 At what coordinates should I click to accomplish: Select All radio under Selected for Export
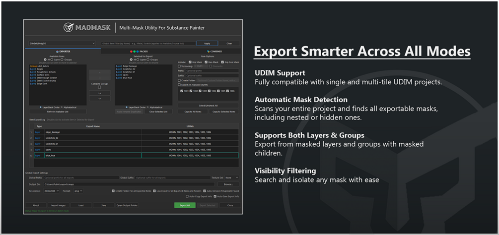pyautogui.click(x=131, y=59)
